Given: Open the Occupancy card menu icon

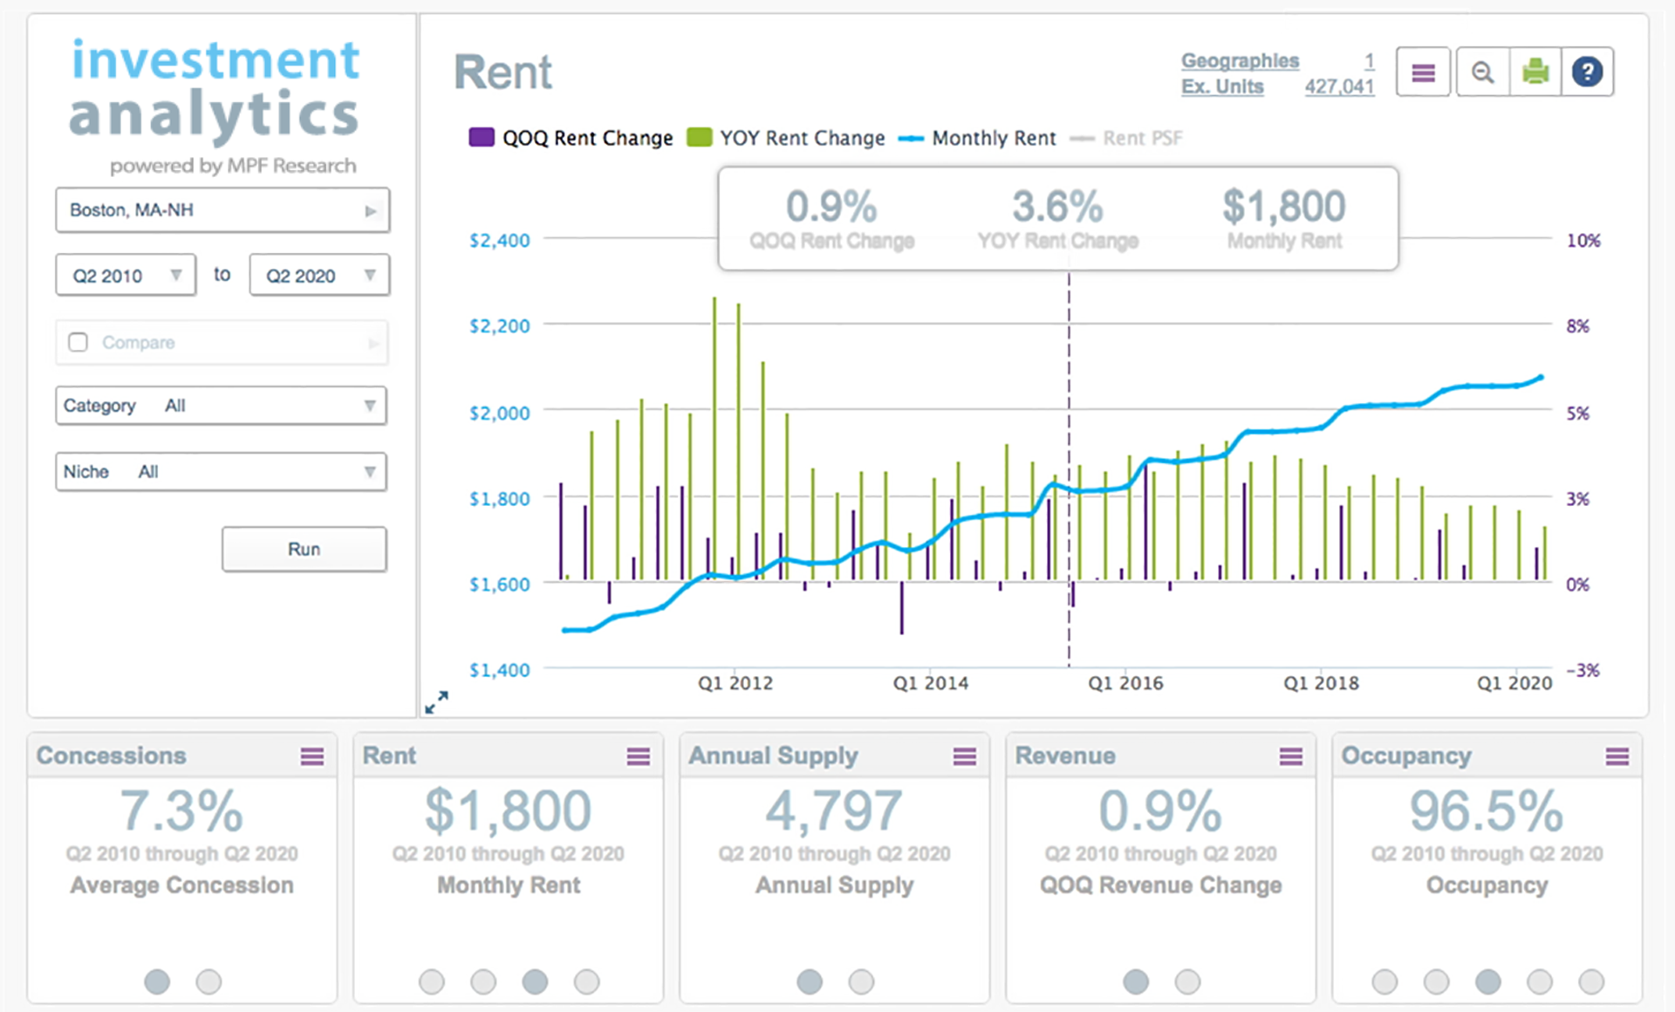Looking at the screenshot, I should pyautogui.click(x=1617, y=756).
